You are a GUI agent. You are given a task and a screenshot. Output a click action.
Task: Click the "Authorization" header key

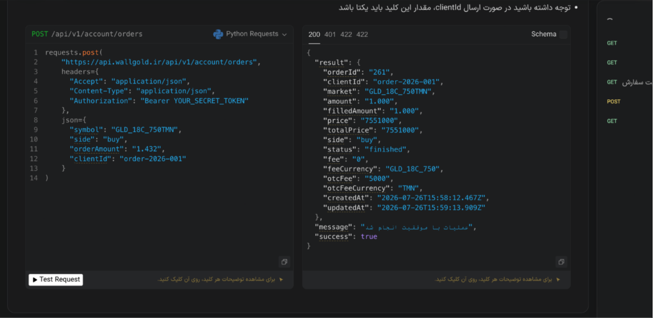coord(101,101)
